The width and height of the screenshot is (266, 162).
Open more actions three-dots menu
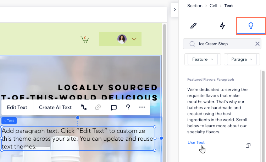tap(142, 107)
